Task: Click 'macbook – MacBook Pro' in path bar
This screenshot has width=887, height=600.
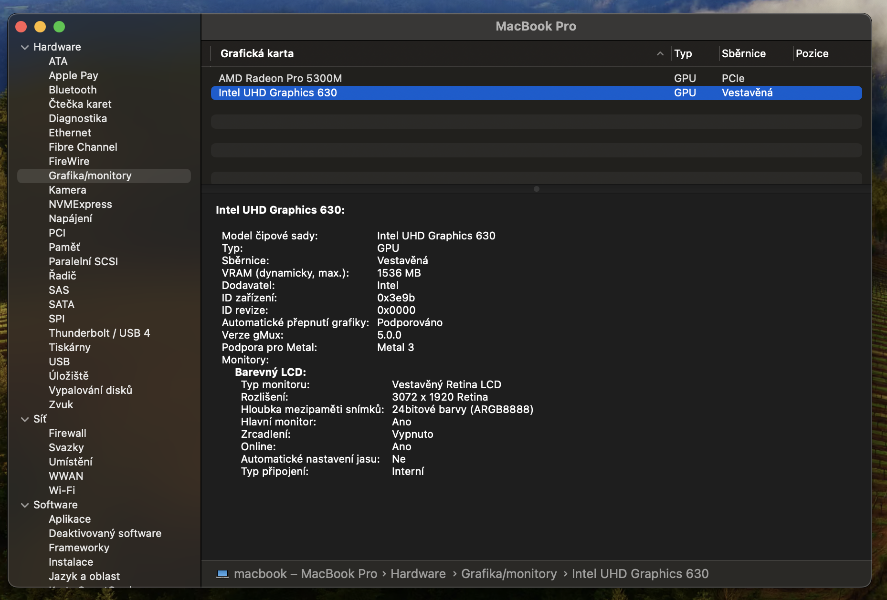Action: click(x=306, y=574)
